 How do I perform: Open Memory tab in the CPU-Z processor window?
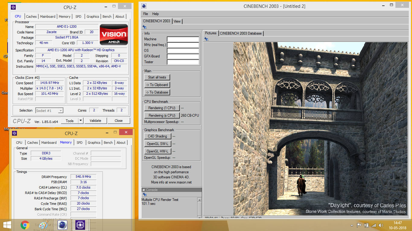[65, 17]
